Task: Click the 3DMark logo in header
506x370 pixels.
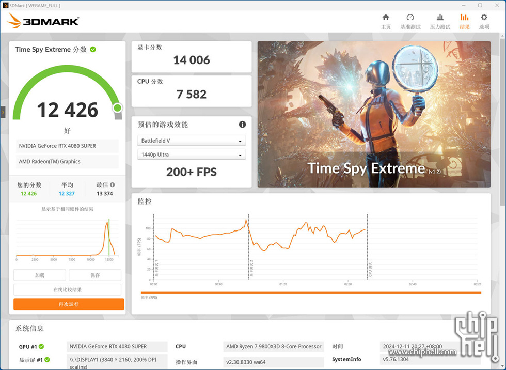Action: 43,21
